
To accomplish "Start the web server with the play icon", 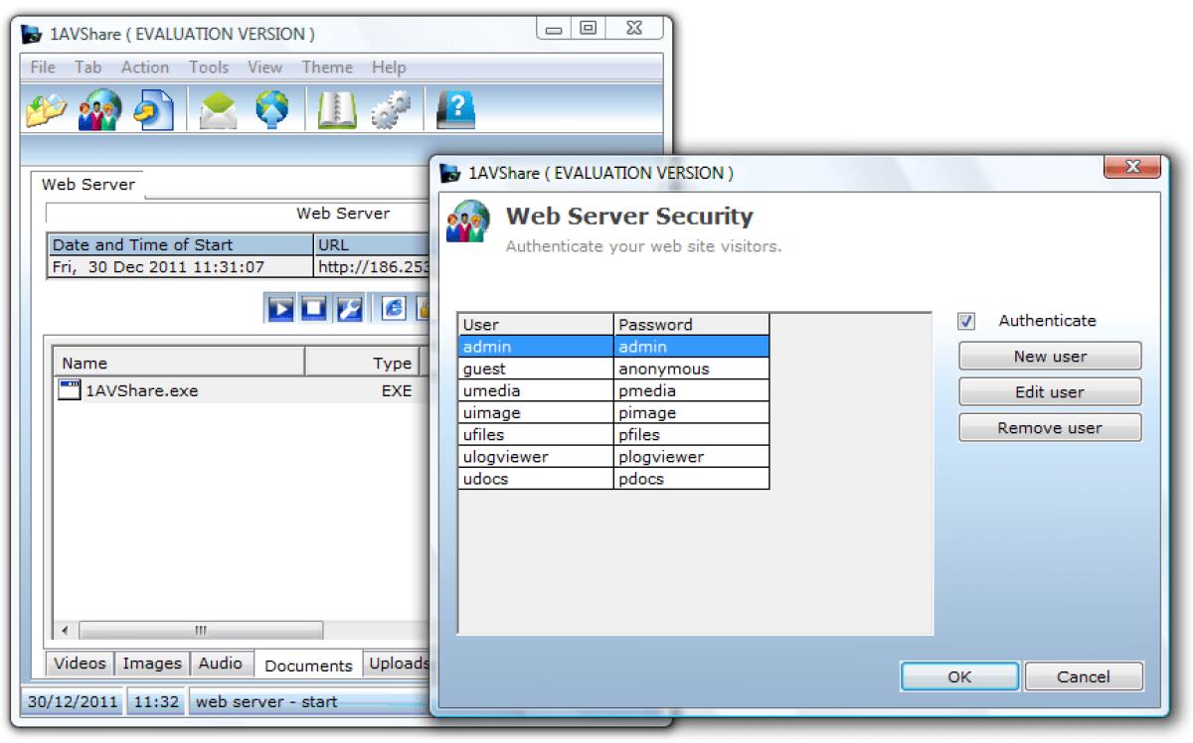I will [x=280, y=308].
